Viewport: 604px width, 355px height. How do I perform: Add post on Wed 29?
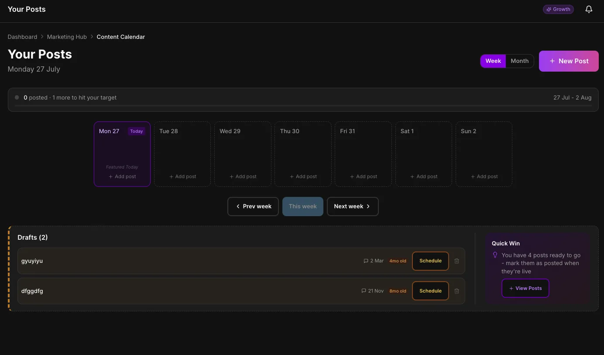pos(243,176)
